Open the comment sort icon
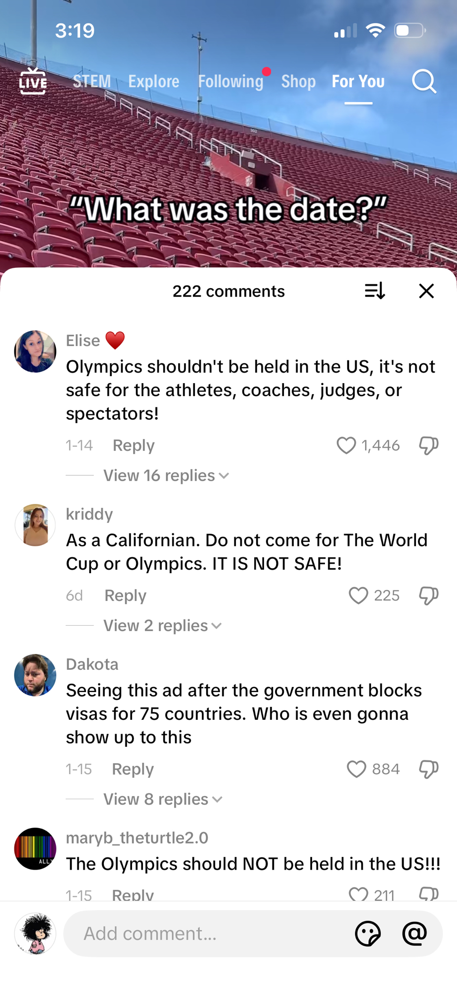 (x=374, y=291)
